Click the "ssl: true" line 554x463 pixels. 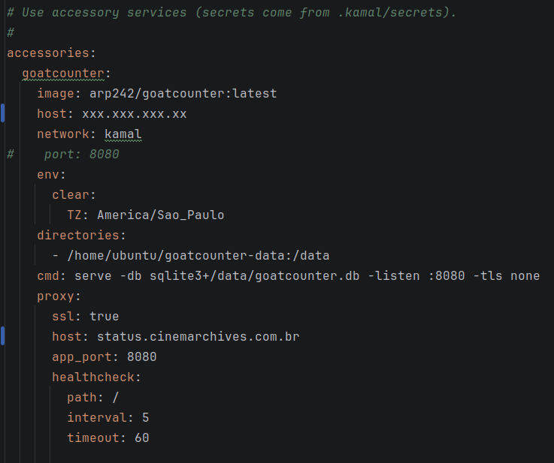[86, 317]
